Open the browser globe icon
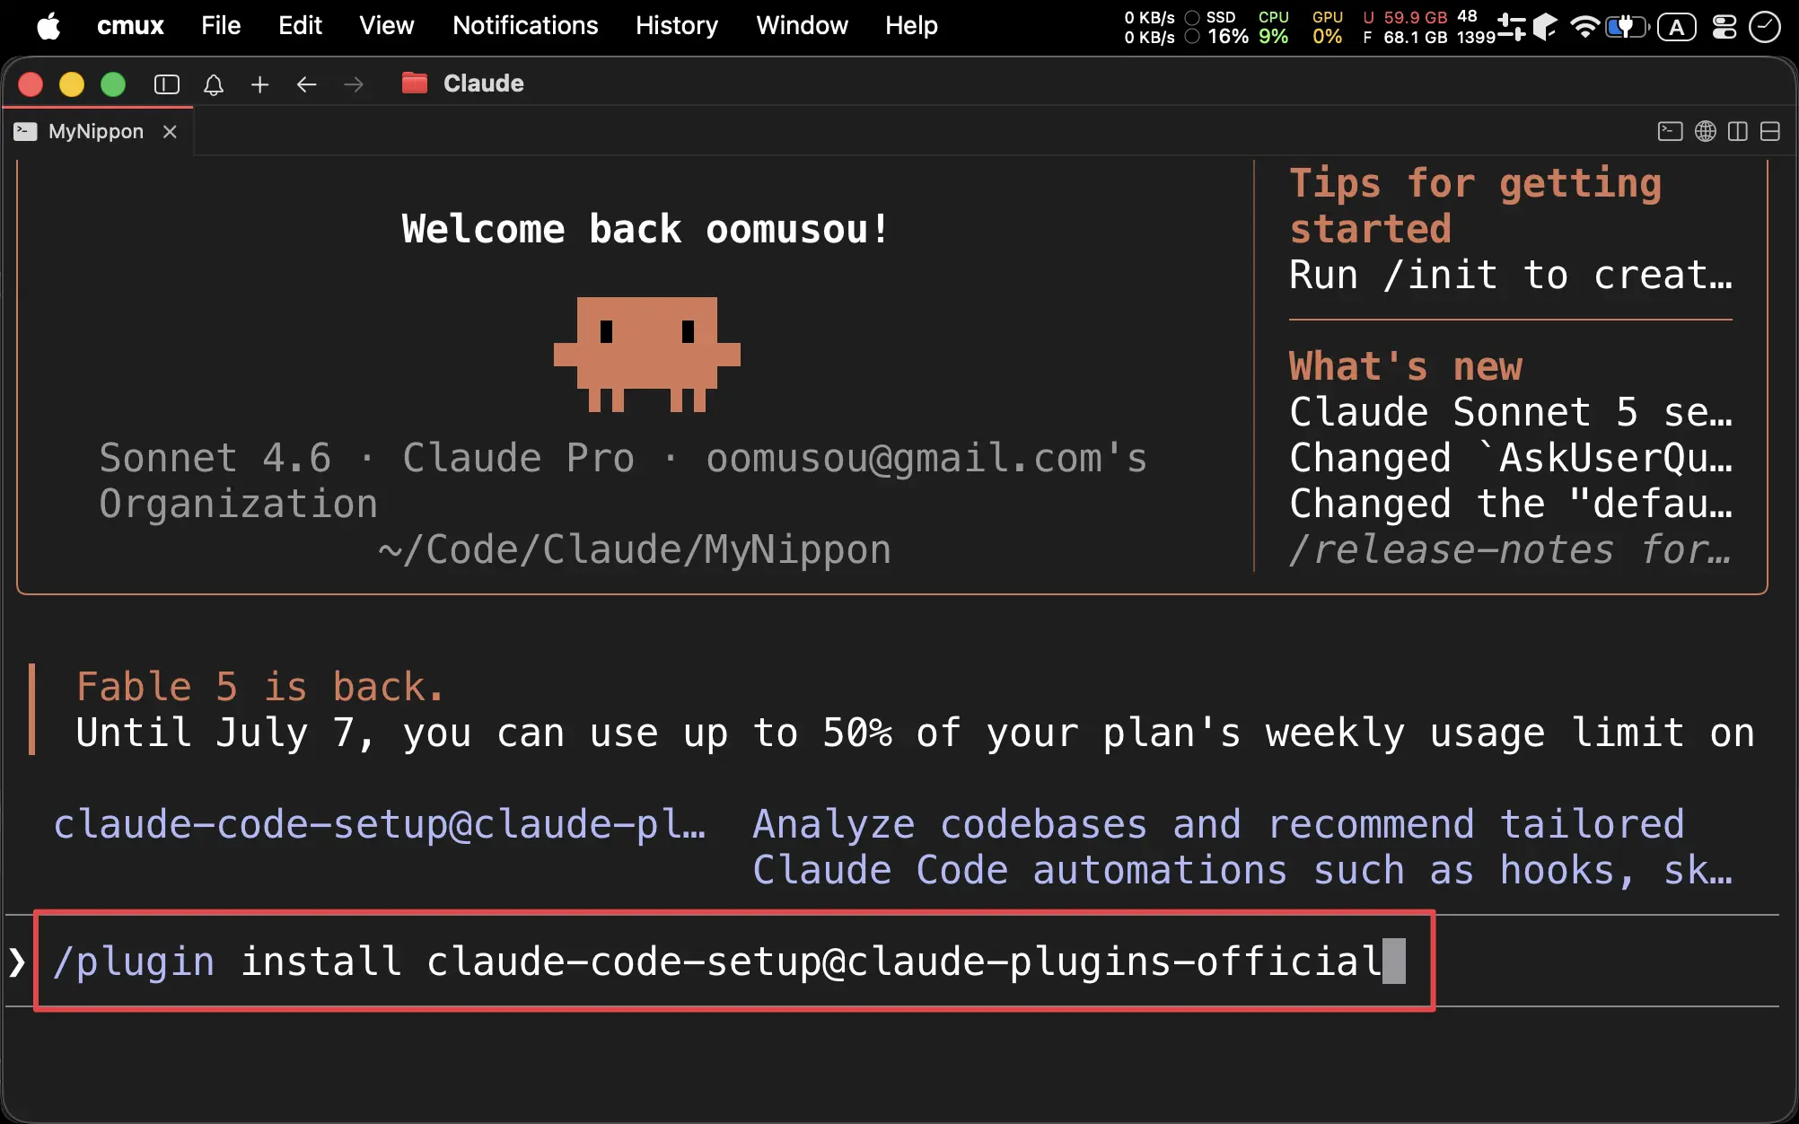The height and width of the screenshot is (1124, 1799). [x=1706, y=131]
